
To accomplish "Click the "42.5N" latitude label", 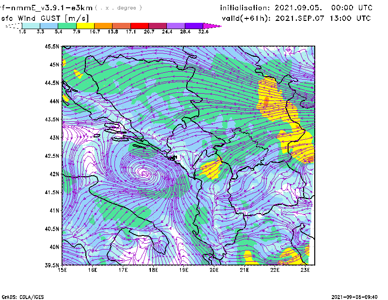I will [52, 156].
